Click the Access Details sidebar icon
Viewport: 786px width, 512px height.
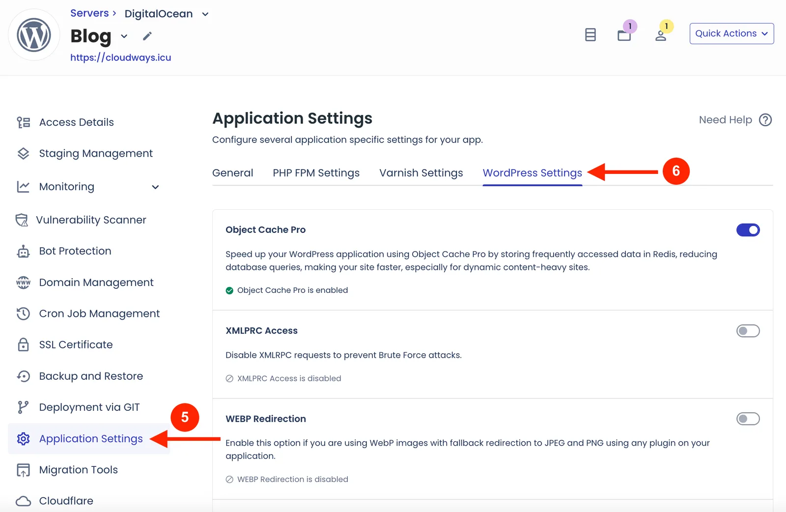pos(23,122)
